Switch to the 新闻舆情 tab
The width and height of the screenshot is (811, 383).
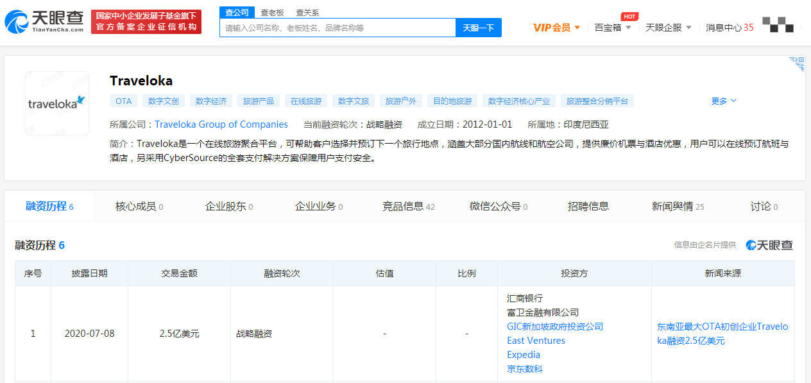(678, 206)
